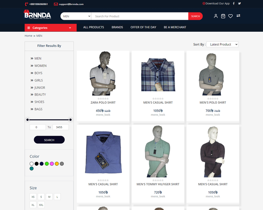Click Download Our App link

click(217, 3)
